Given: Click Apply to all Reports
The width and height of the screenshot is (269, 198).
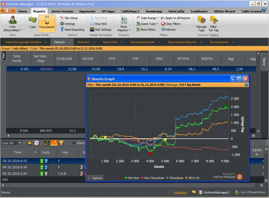Looking at the screenshot, I should click(x=176, y=18).
